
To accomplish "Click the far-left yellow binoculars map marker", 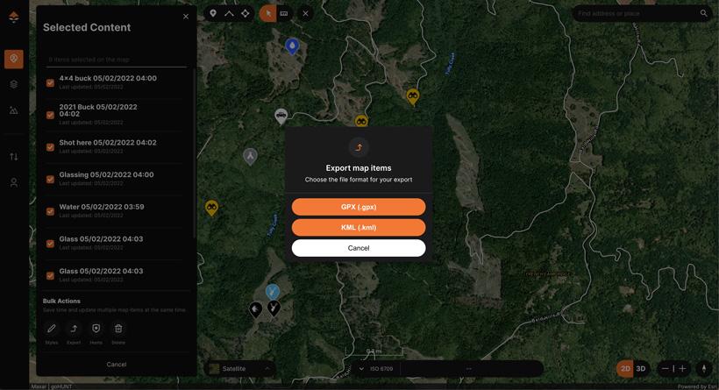I will click(x=211, y=208).
